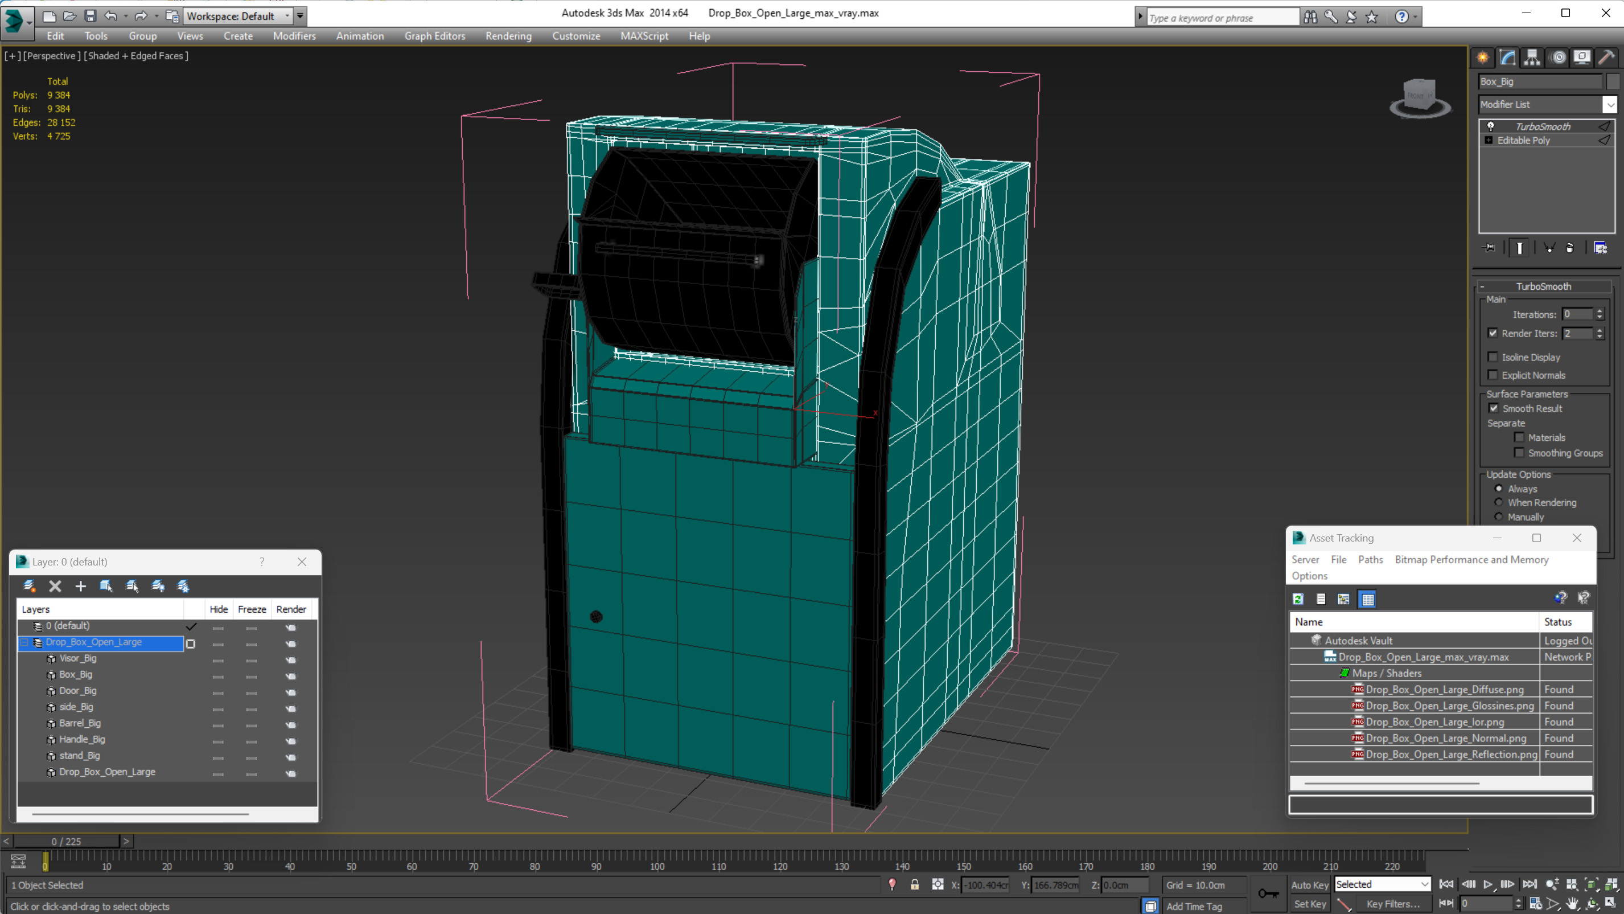Click the New Scene icon in quick access toolbar
The width and height of the screenshot is (1624, 914).
coord(48,16)
